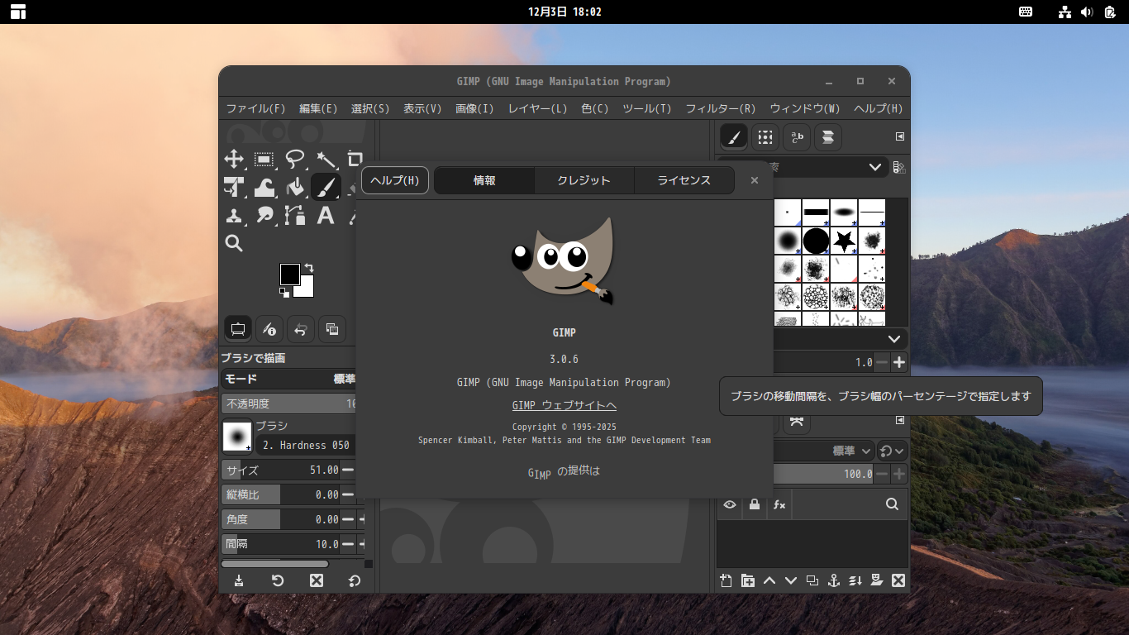Open the brush search dropdown arrow

(x=874, y=166)
